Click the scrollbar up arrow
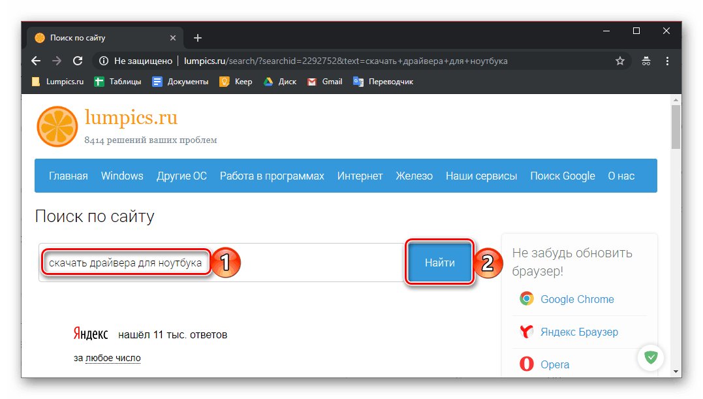703x399 pixels. coord(676,99)
